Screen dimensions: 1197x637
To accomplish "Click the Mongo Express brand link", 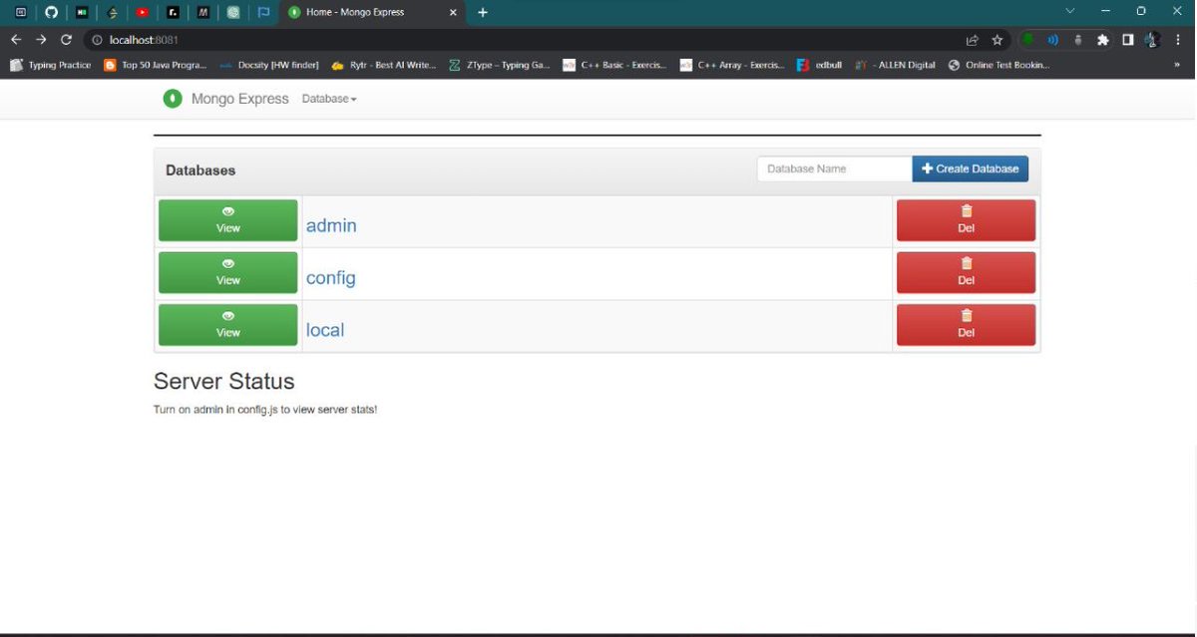I will pyautogui.click(x=240, y=99).
